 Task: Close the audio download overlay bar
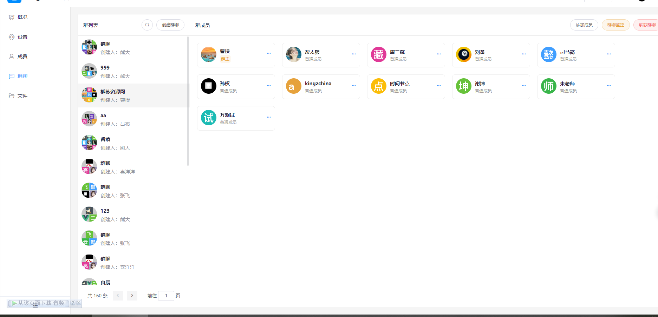pyautogui.click(x=79, y=303)
